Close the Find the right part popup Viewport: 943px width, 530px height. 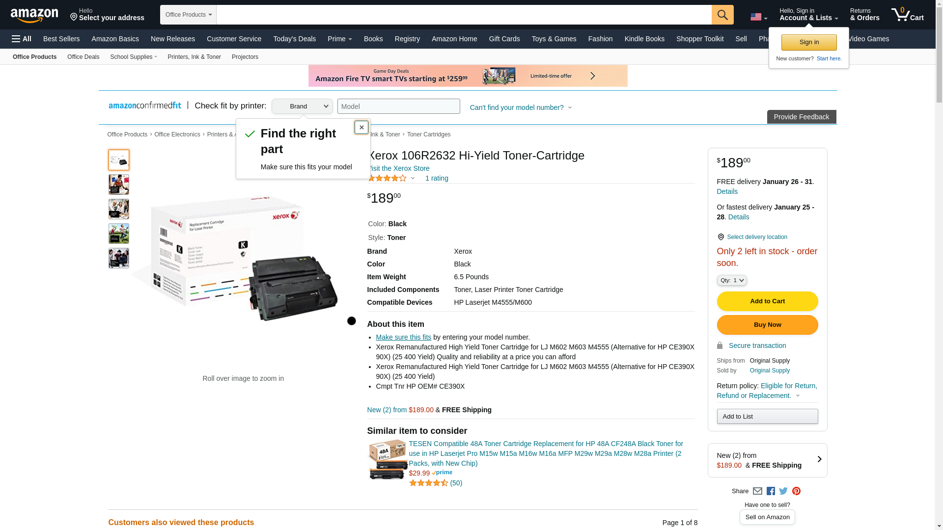click(361, 128)
